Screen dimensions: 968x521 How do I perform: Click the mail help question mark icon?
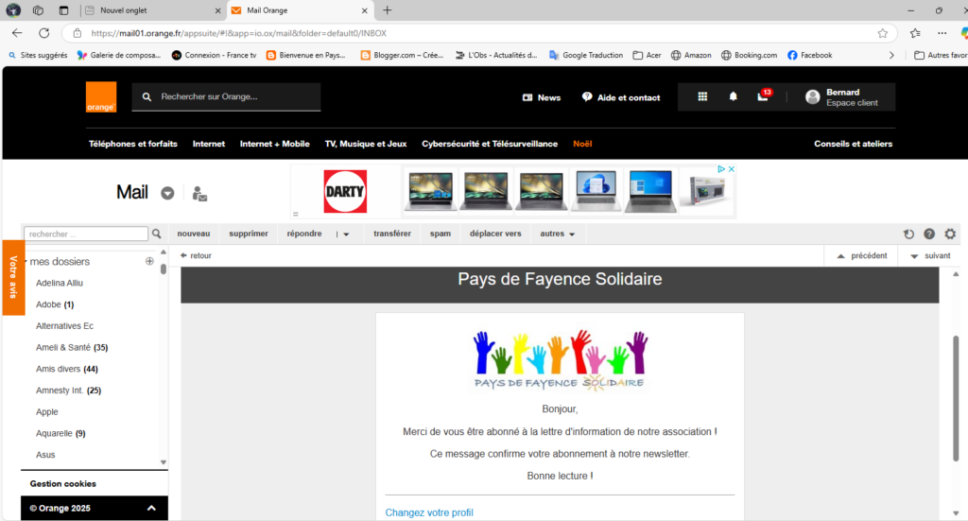coord(929,234)
